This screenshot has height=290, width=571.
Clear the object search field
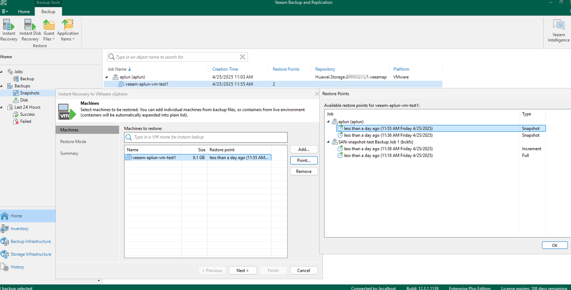pos(242,57)
